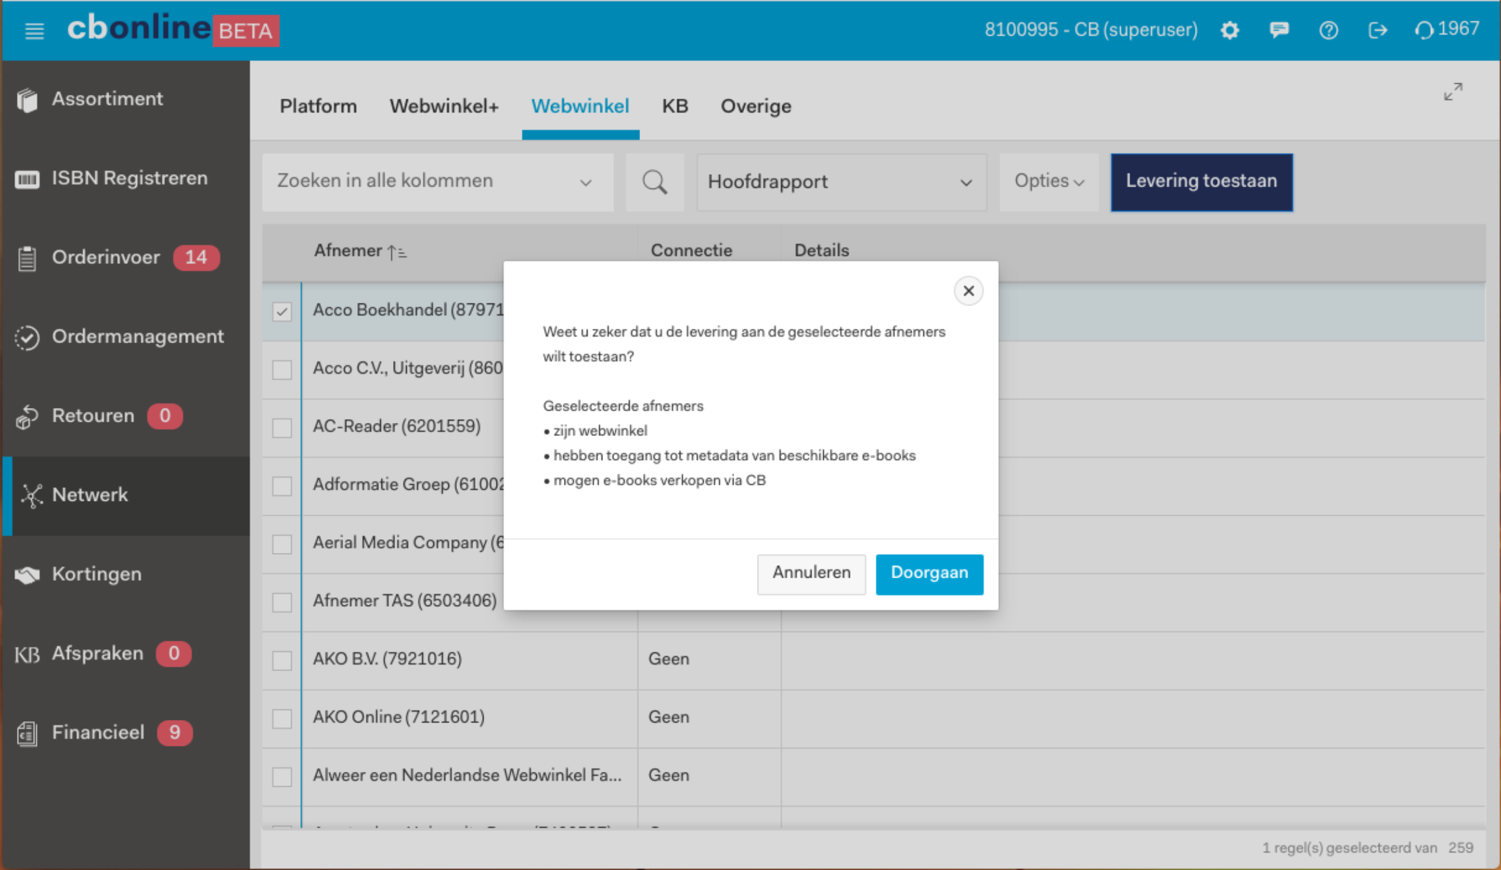Open Ordermanagement in the sidebar
Screen dimensions: 1501x870
click(137, 337)
